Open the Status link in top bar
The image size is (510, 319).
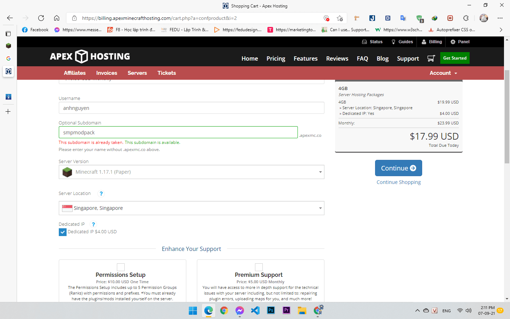[x=372, y=42]
